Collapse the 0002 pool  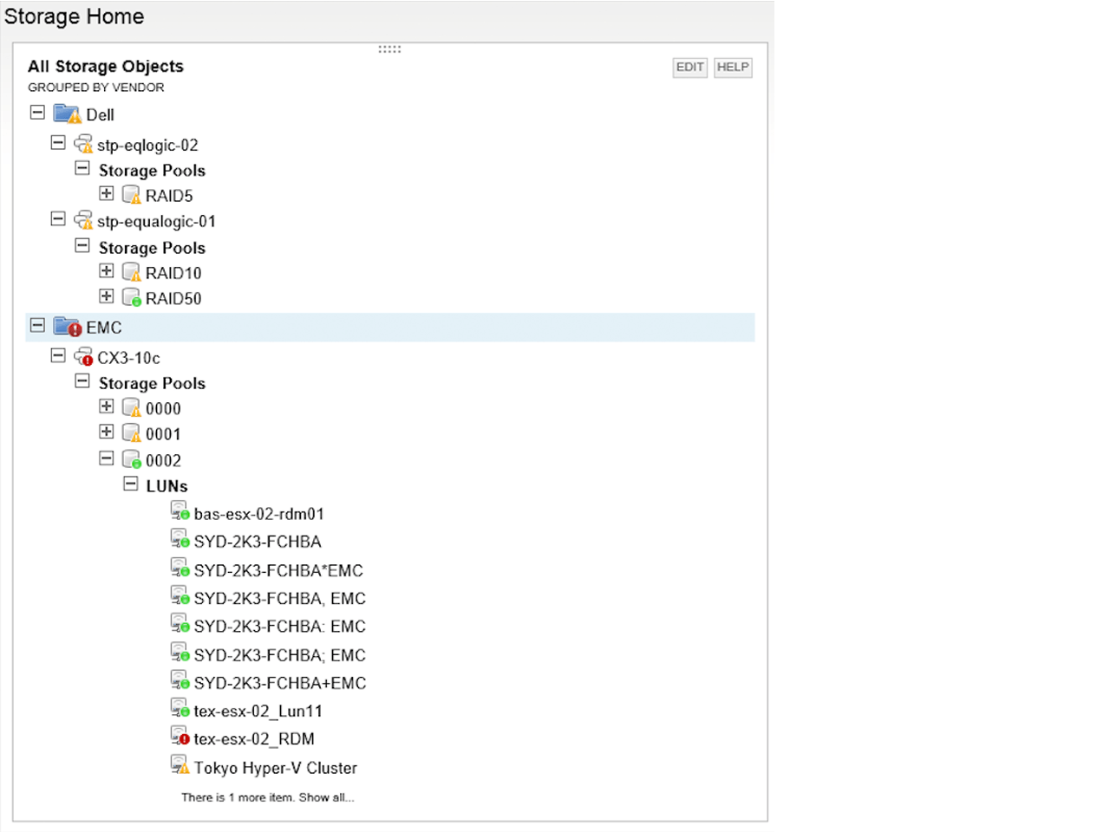pos(107,458)
